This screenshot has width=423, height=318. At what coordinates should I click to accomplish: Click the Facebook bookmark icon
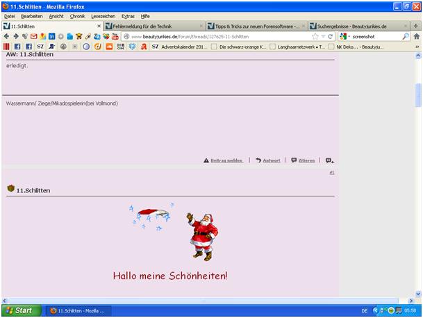[17, 47]
